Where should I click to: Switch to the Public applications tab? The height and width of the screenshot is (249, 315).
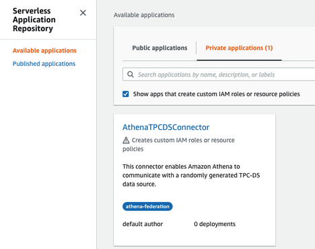[160, 48]
